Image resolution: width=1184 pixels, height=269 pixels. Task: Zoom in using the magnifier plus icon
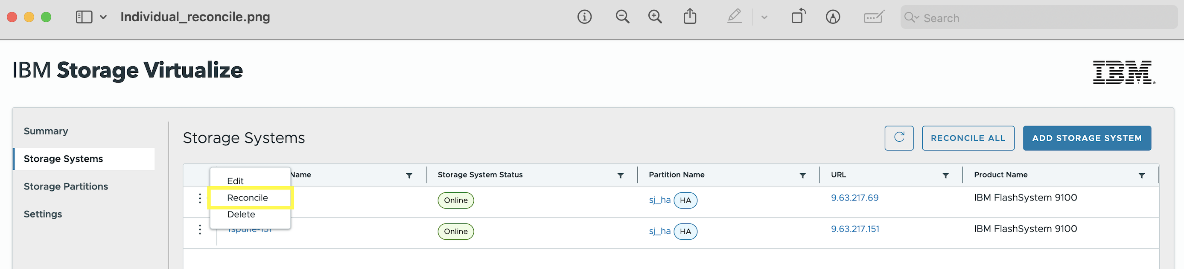(655, 17)
